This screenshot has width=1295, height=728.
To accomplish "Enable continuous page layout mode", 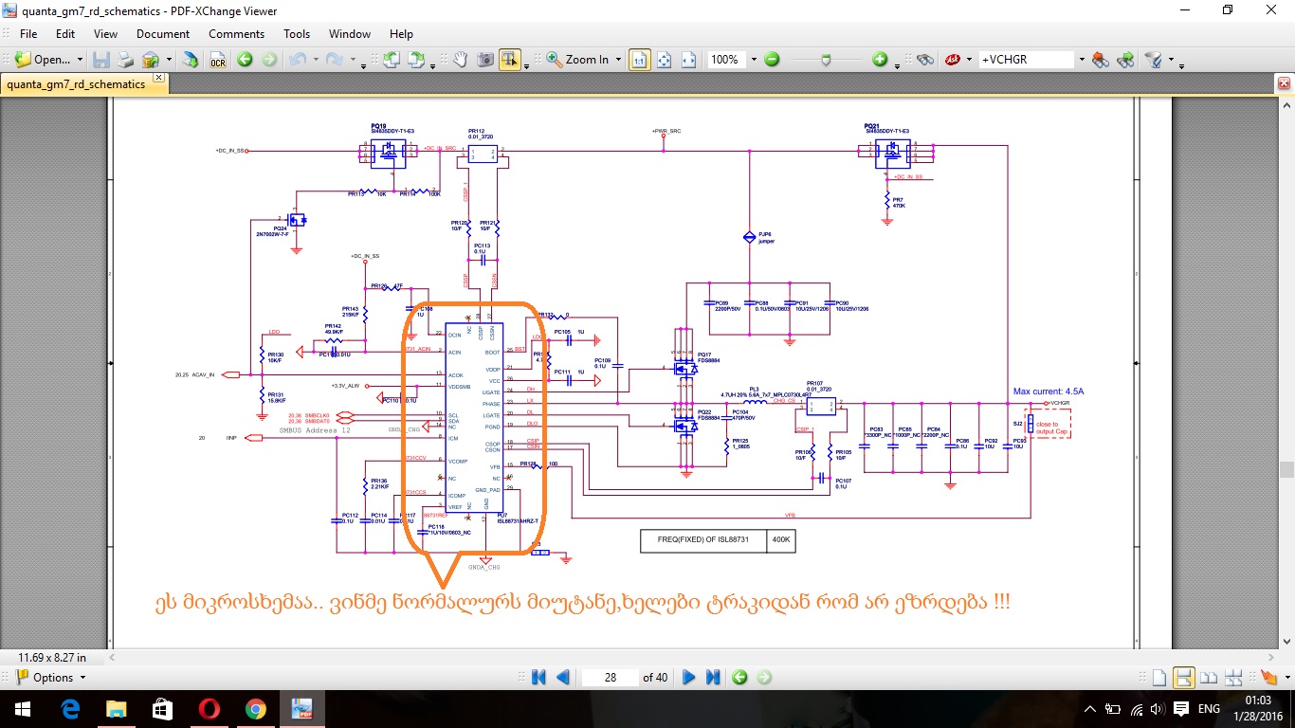I will (x=1183, y=677).
